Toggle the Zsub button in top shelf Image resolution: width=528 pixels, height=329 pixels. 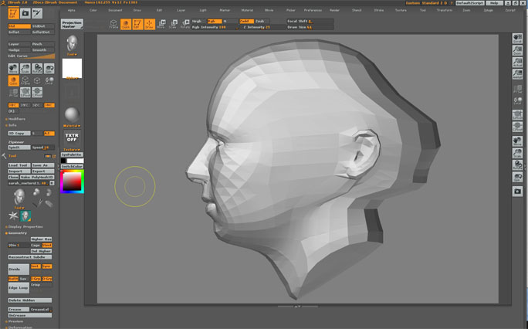tap(262, 21)
